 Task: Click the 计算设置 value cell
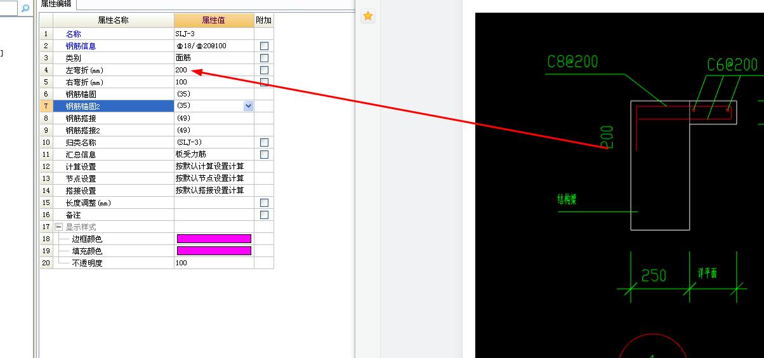point(214,166)
